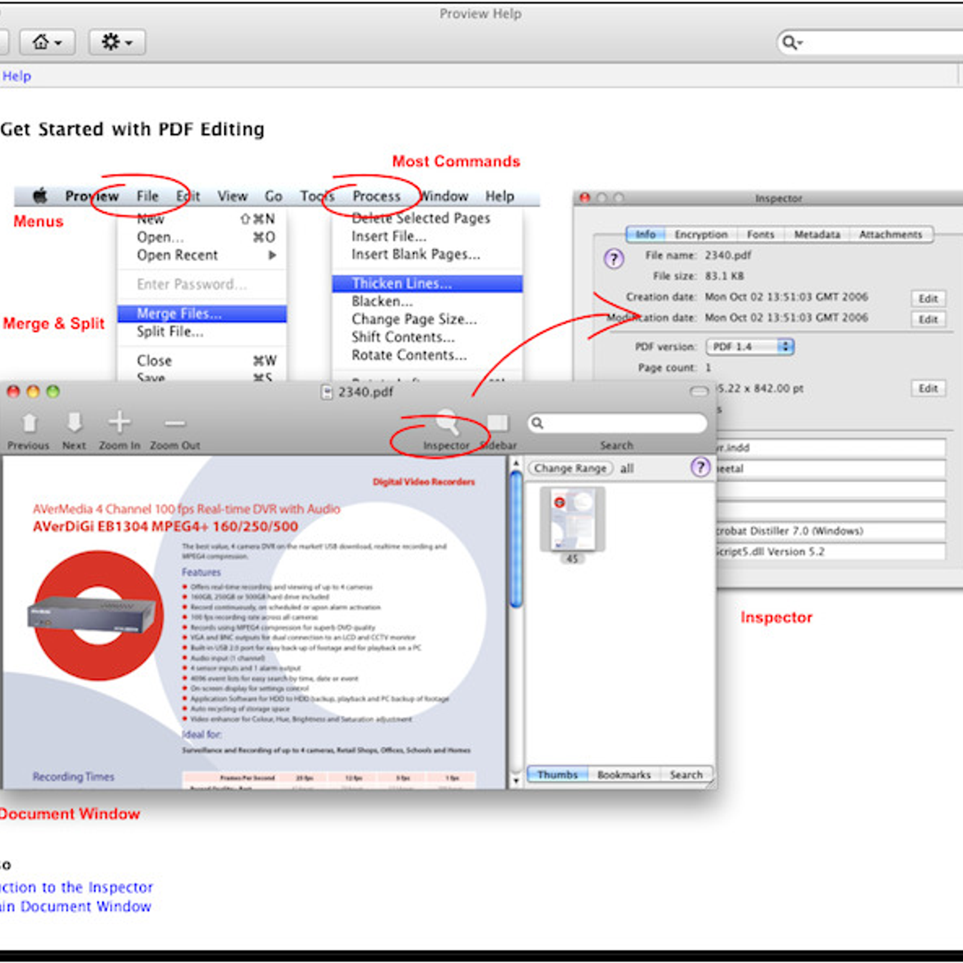Open the Proview application menu
This screenshot has height=963, width=963.
(x=91, y=196)
